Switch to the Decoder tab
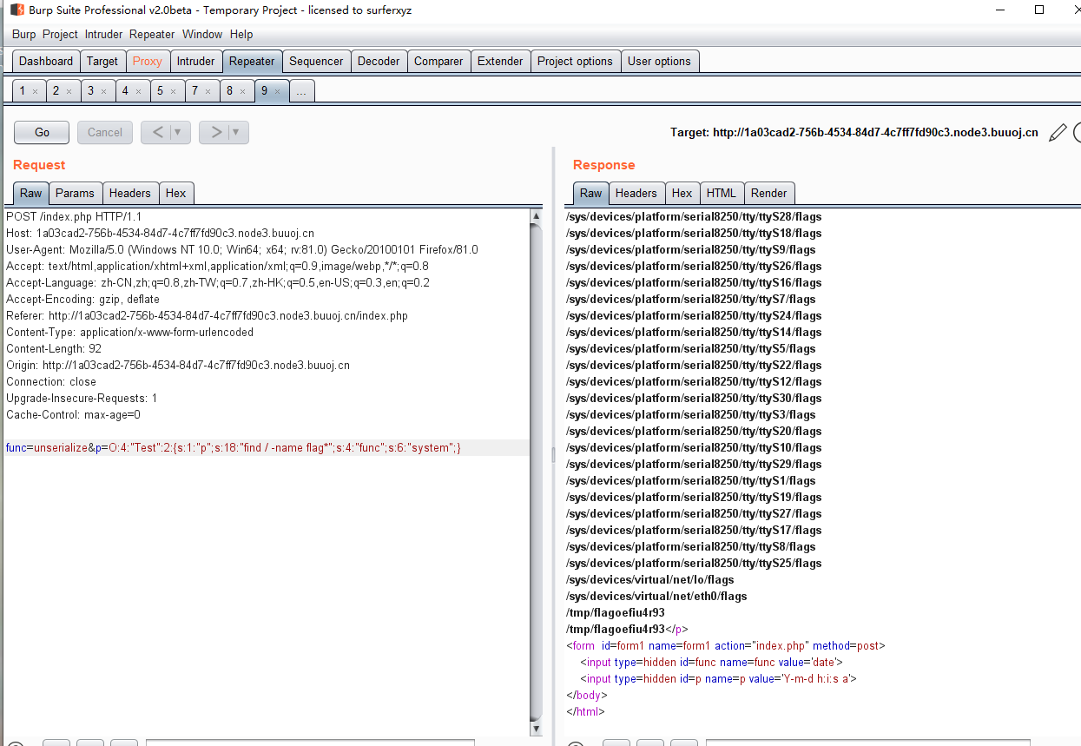Viewport: 1081px width, 746px height. (379, 62)
